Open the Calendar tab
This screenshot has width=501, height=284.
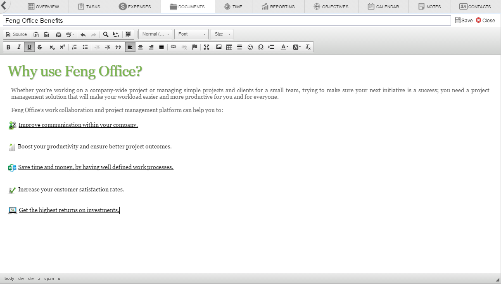[383, 7]
